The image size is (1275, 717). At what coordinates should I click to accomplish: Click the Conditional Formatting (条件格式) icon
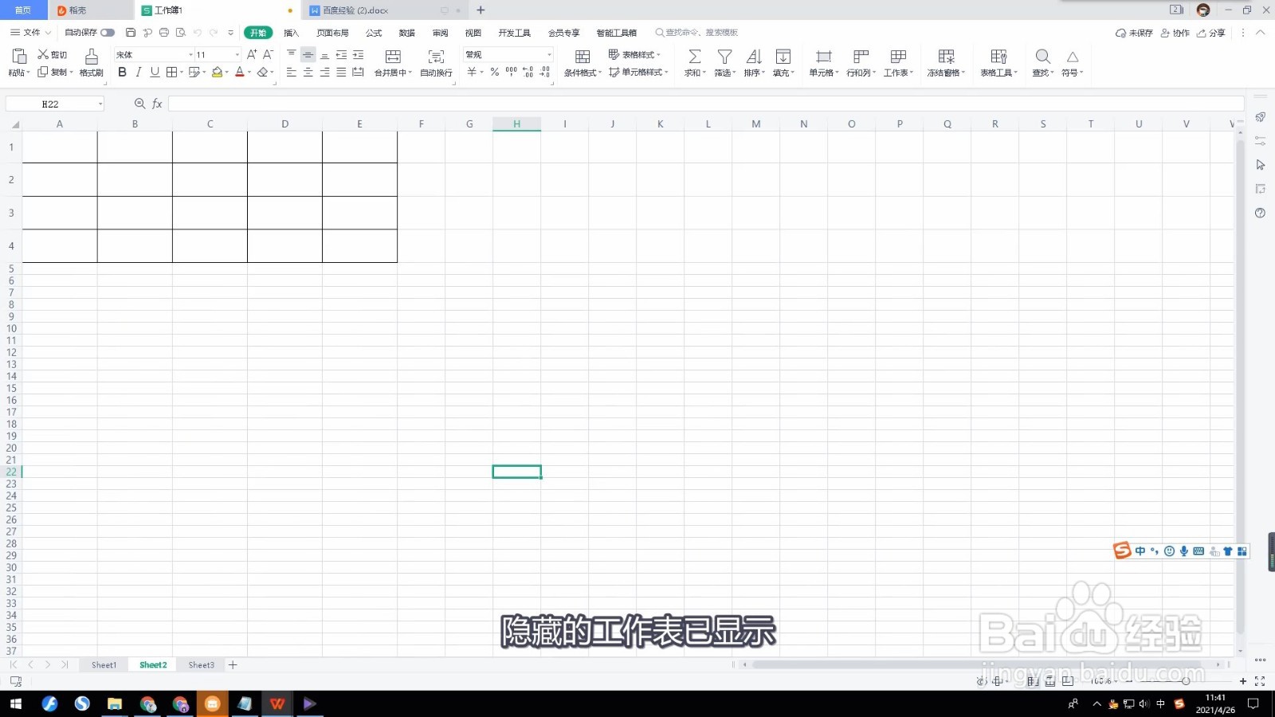click(x=583, y=57)
